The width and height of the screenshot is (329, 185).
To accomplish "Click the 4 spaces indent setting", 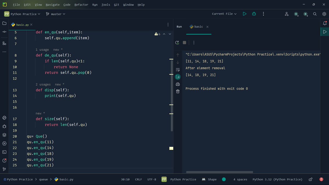I will [x=240, y=179].
